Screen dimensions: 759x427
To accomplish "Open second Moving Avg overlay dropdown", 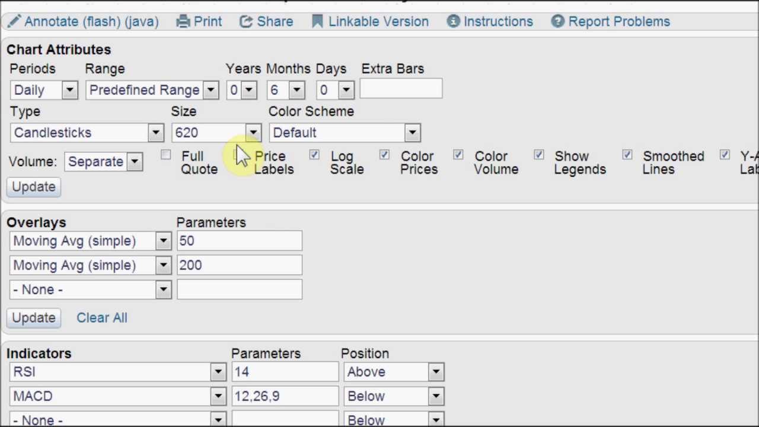I will 91,265.
